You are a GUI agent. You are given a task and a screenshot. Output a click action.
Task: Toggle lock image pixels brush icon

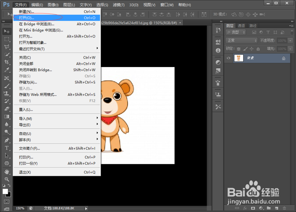tap(245, 49)
